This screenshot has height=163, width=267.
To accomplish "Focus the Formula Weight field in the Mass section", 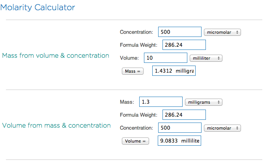I will tap(184, 45).
